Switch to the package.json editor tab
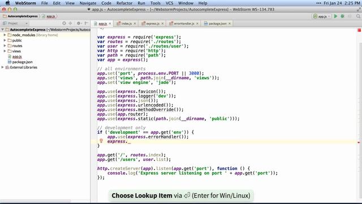Image resolution: width=362 pixels, height=204 pixels. [217, 24]
